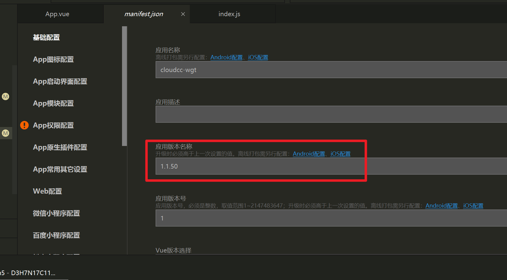Select 百度小程序配置 in sidebar
Image resolution: width=507 pixels, height=280 pixels.
(x=56, y=235)
